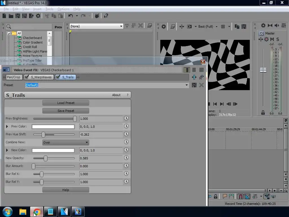Open the Undo history dropdown arrow
This screenshot has width=289, height=217.
[77, 16]
